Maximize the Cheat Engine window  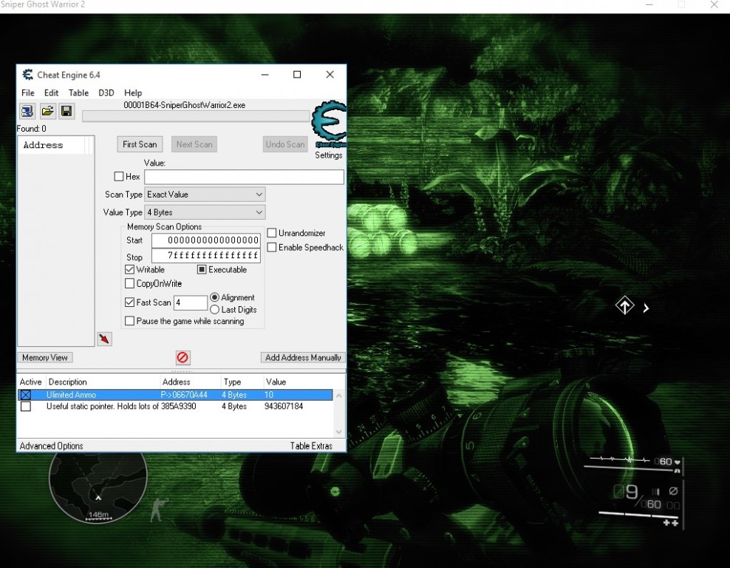pos(297,75)
